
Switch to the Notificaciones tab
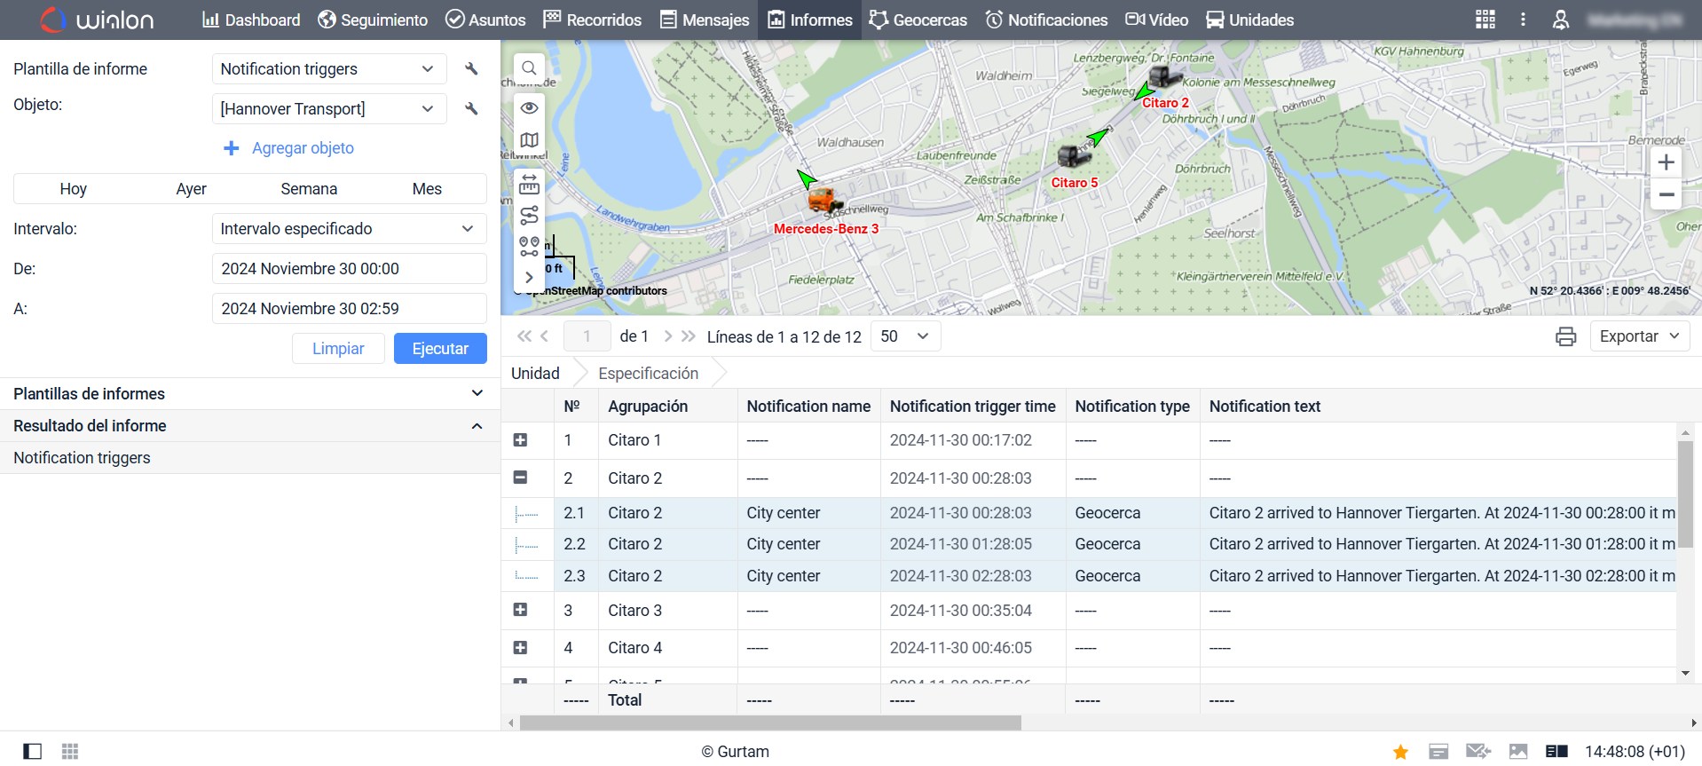pos(1046,20)
